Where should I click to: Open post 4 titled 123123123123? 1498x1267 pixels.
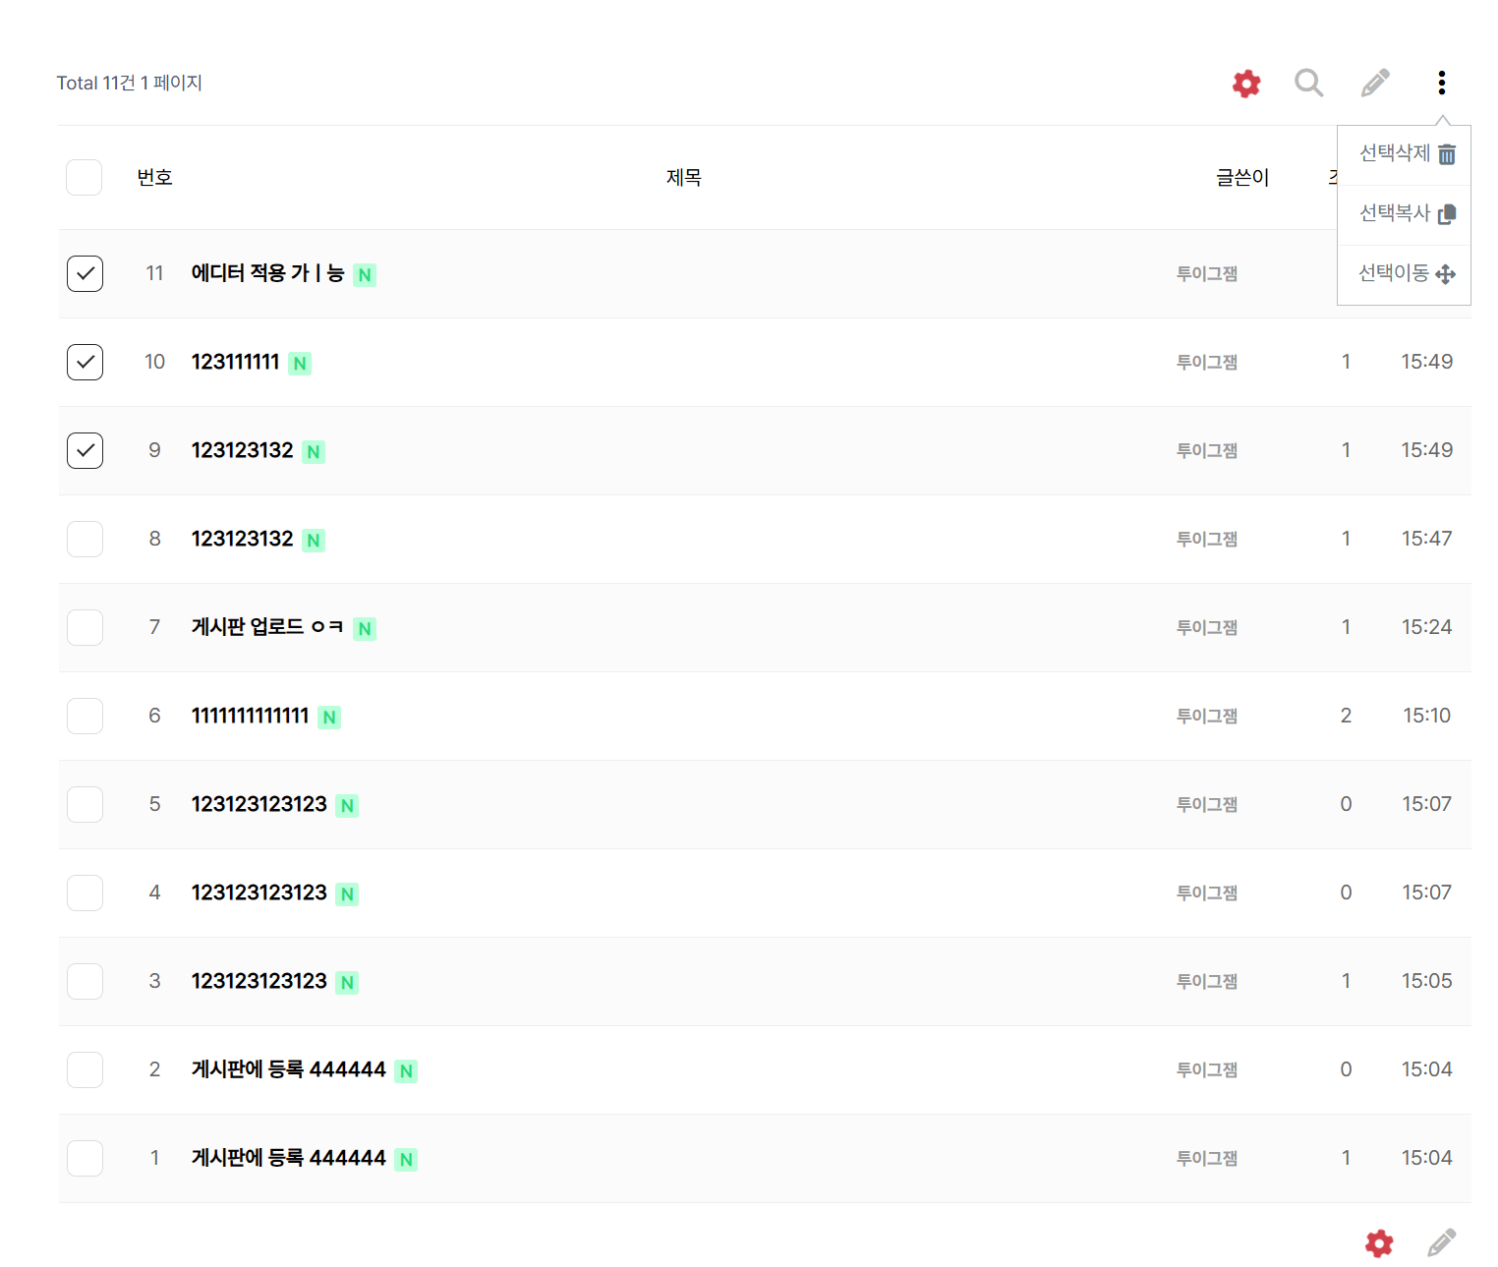point(259,893)
